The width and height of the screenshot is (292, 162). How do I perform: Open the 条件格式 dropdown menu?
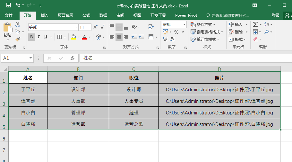[203, 24]
